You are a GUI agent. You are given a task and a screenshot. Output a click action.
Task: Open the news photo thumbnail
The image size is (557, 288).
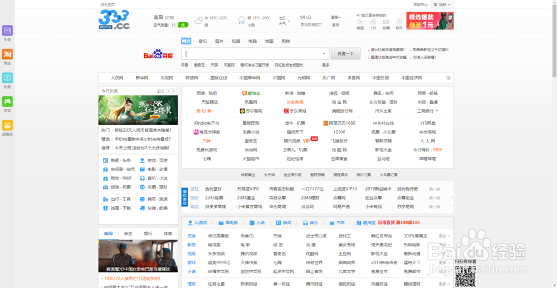(x=138, y=256)
